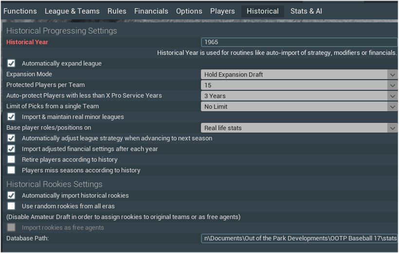Disable Automatically adjust league strategy checkbox

[11, 138]
